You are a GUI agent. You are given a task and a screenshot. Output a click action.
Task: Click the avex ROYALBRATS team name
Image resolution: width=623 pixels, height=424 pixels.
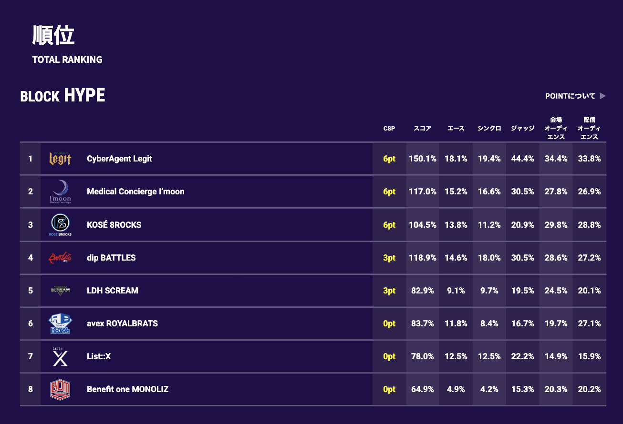pyautogui.click(x=122, y=323)
